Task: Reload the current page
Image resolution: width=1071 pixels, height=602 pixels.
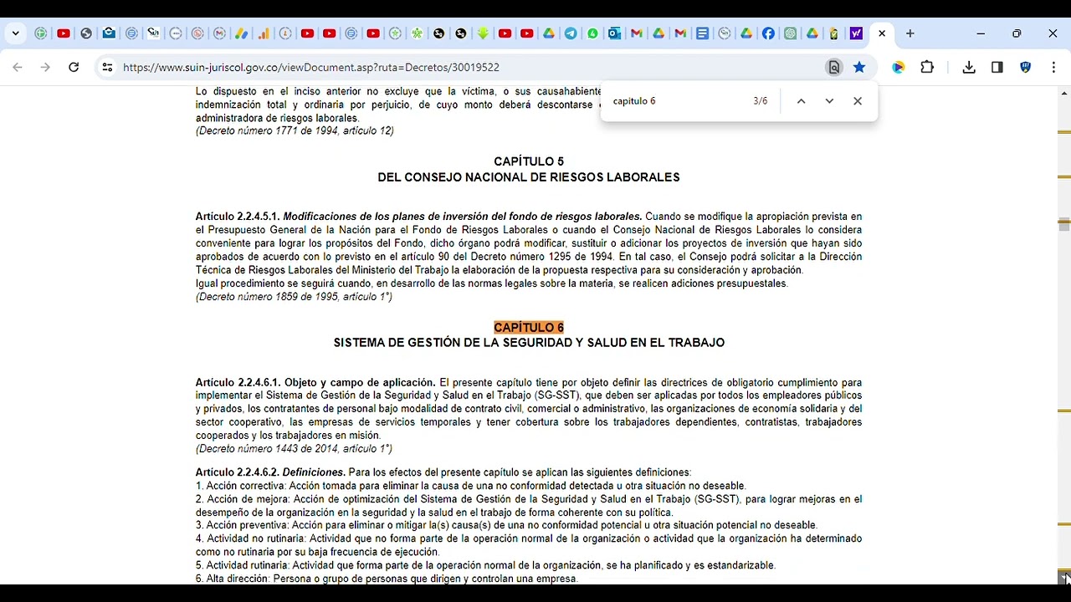Action: tap(74, 67)
